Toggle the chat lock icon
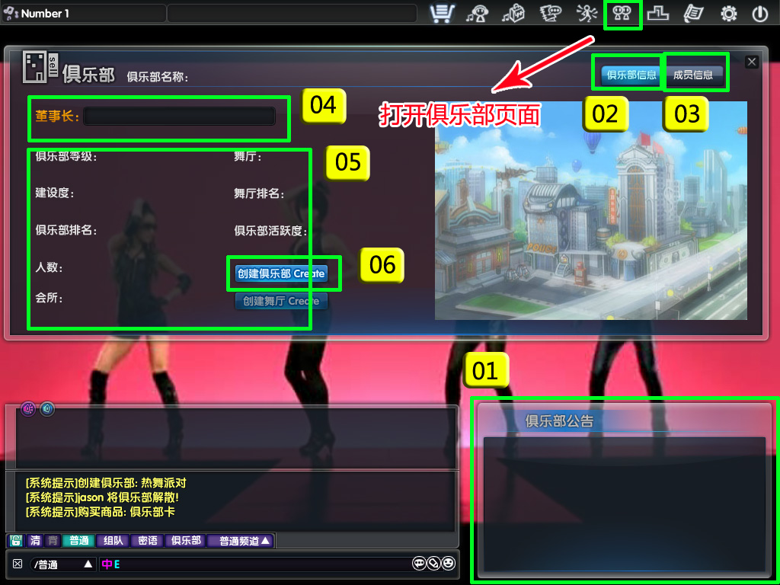 pyautogui.click(x=15, y=541)
